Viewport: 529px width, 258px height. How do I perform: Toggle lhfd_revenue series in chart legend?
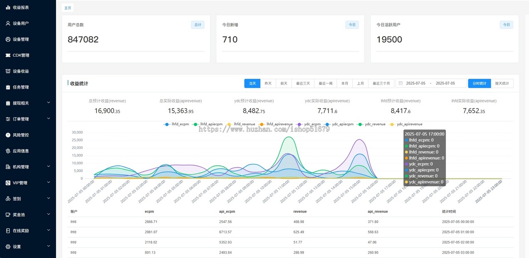240,124
